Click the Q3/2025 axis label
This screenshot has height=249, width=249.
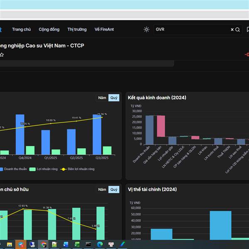(x=102, y=158)
